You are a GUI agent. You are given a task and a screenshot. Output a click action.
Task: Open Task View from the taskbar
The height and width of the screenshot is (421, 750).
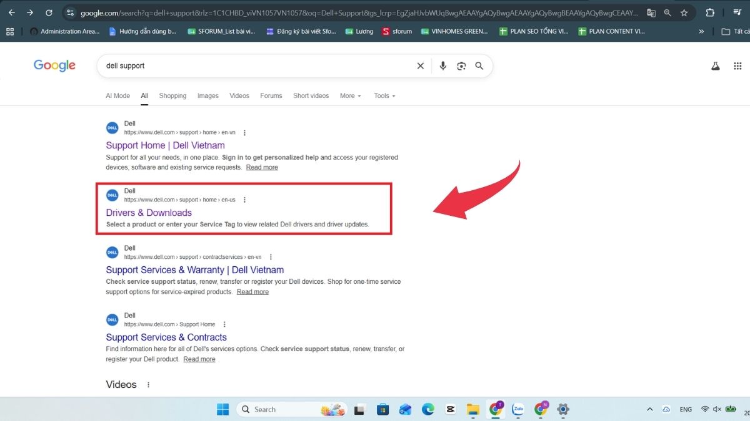(359, 409)
